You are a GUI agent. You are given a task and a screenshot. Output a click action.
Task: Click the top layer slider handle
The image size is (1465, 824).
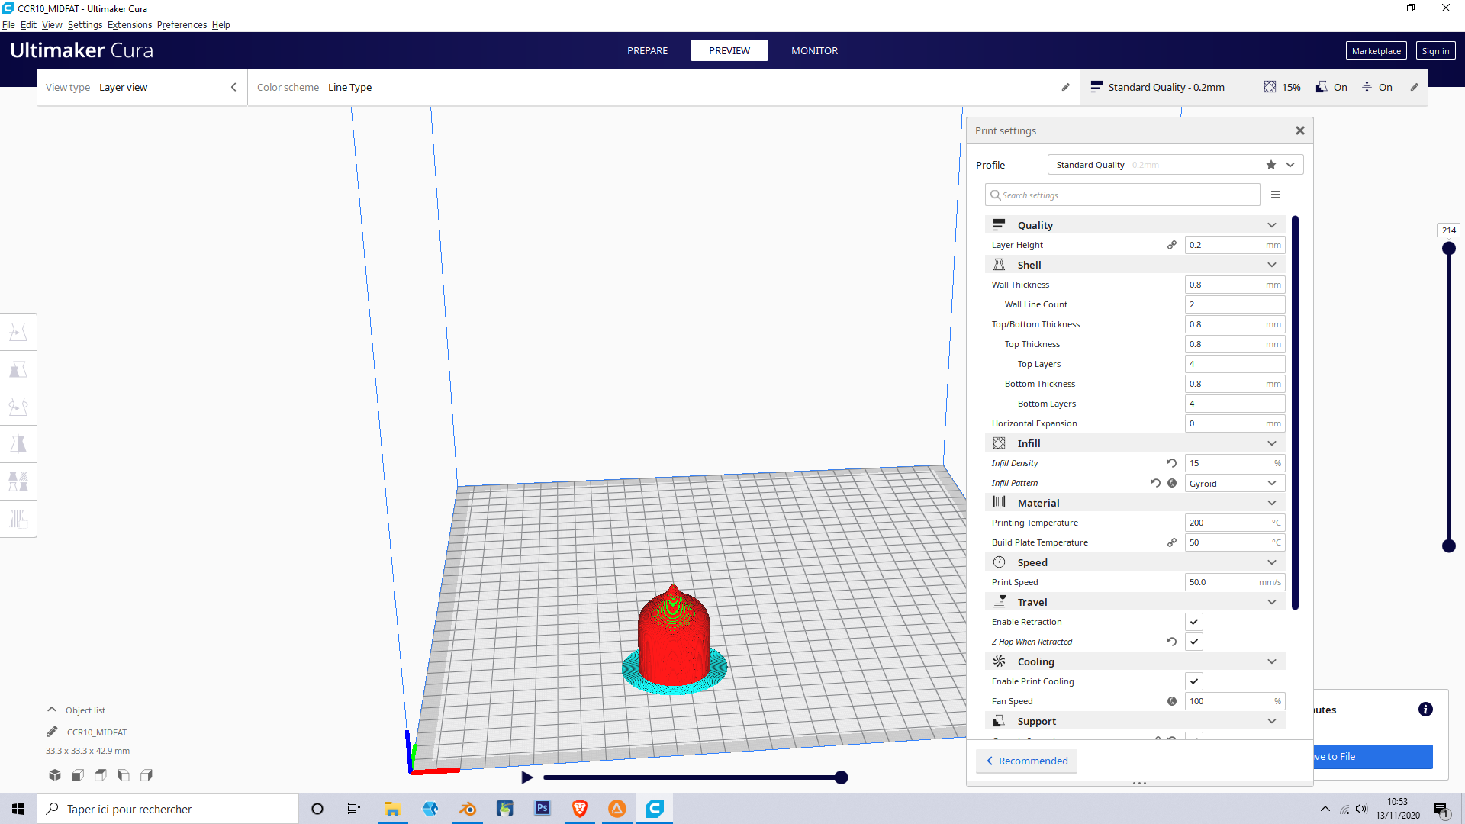1449,249
